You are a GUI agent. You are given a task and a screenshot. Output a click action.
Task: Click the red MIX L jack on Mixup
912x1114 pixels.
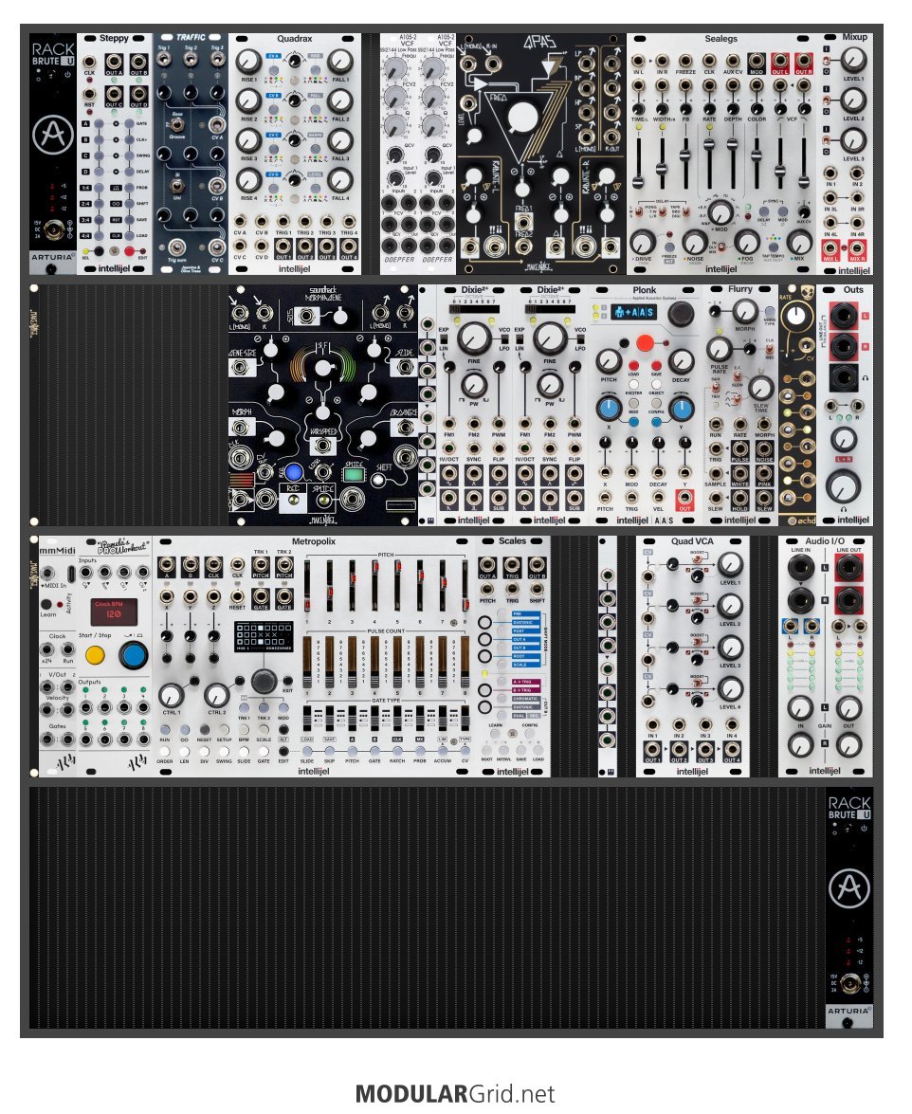click(x=830, y=248)
